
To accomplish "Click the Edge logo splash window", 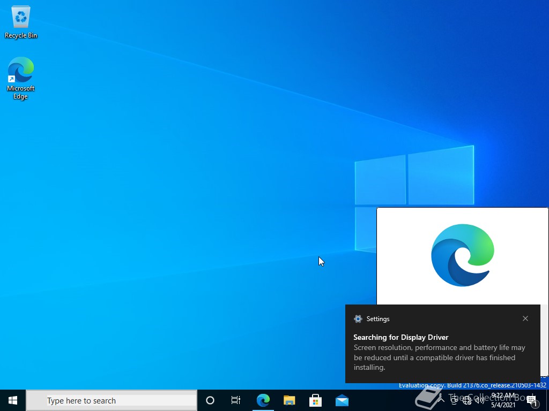I will (463, 255).
